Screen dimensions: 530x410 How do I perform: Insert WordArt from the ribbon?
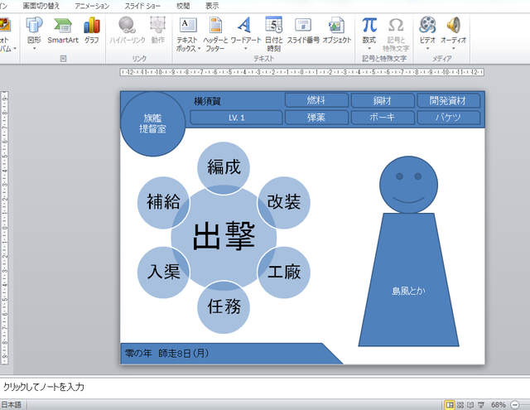coord(243,30)
